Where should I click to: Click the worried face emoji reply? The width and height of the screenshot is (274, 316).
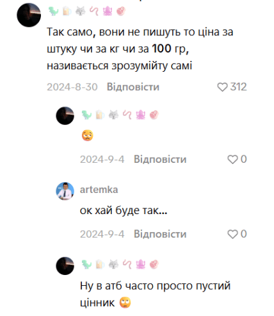click(x=88, y=135)
